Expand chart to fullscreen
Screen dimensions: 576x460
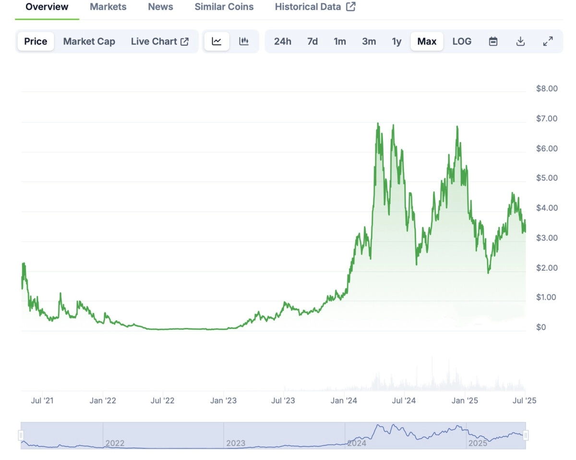coord(548,41)
